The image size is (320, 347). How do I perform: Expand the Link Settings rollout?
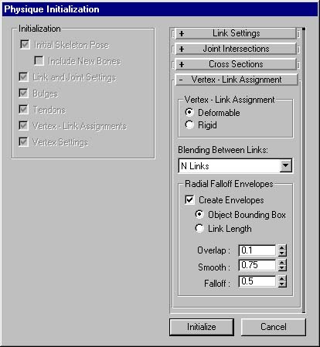pos(236,33)
